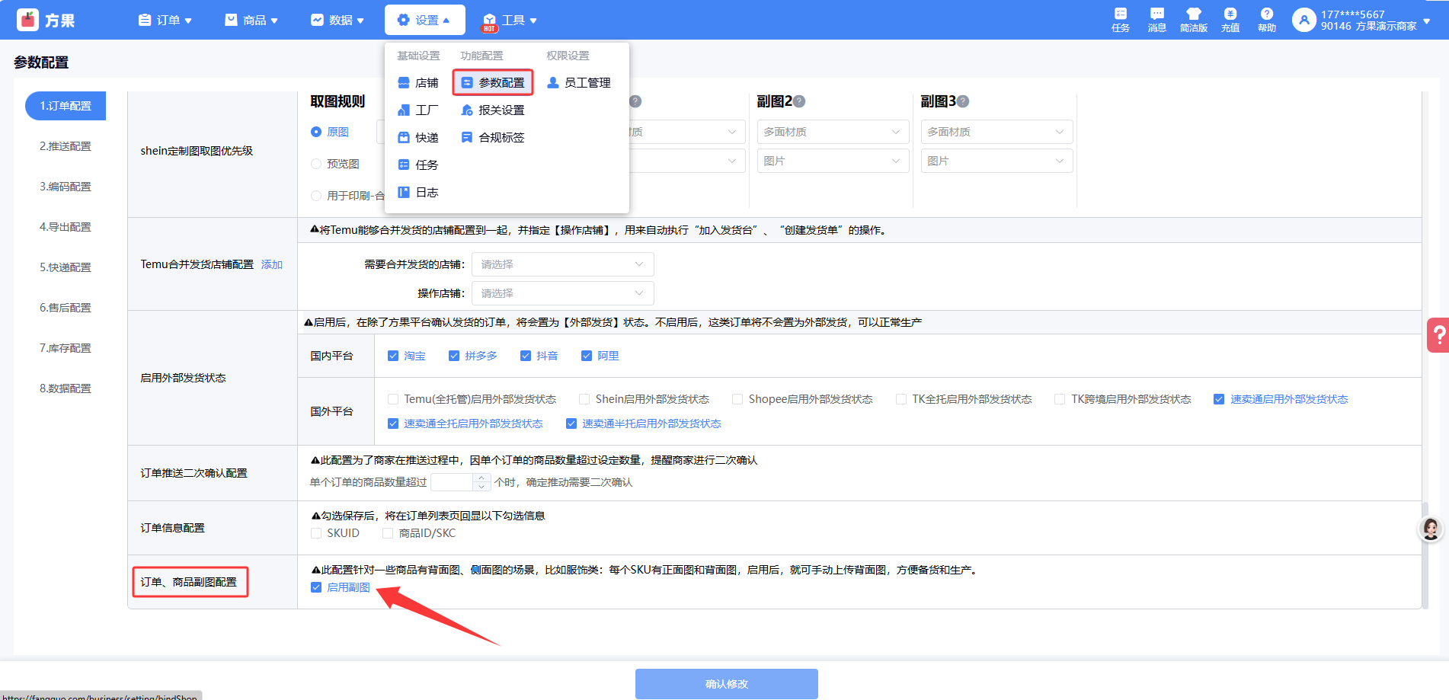1449x700 pixels.
Task: Click the 添加 link beside Temu合并发货店铺配置
Action: pos(272,264)
